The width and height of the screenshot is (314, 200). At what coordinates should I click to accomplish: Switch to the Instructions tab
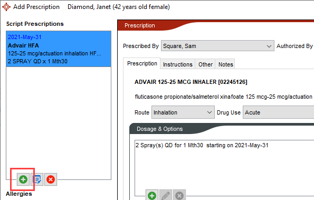coord(178,64)
